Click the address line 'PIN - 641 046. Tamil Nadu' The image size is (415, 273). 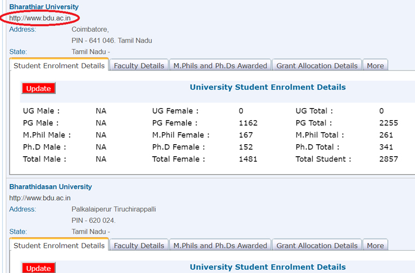tap(112, 40)
